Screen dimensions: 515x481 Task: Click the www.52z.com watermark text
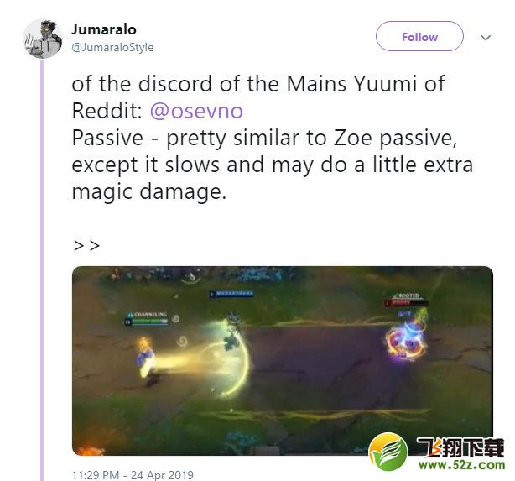(462, 465)
